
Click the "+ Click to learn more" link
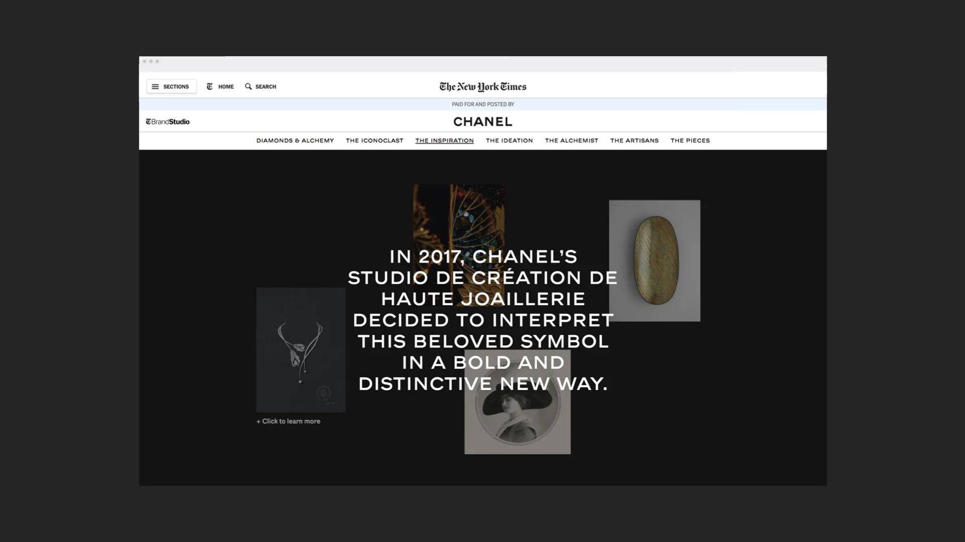point(288,421)
